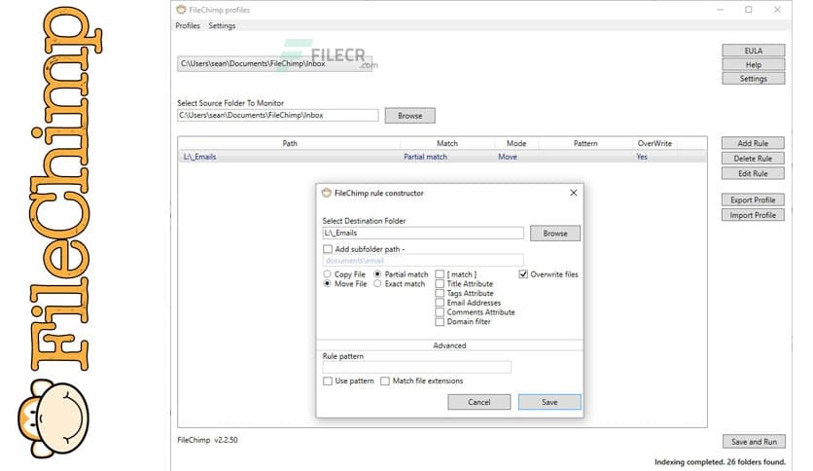Screen dimensions: 813x471
Task: Click the Delete Rule button
Action: (x=753, y=159)
